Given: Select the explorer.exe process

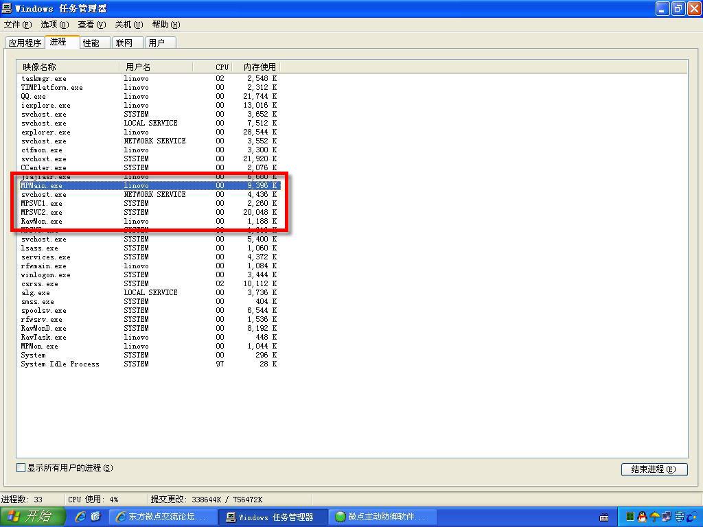Looking at the screenshot, I should point(149,132).
